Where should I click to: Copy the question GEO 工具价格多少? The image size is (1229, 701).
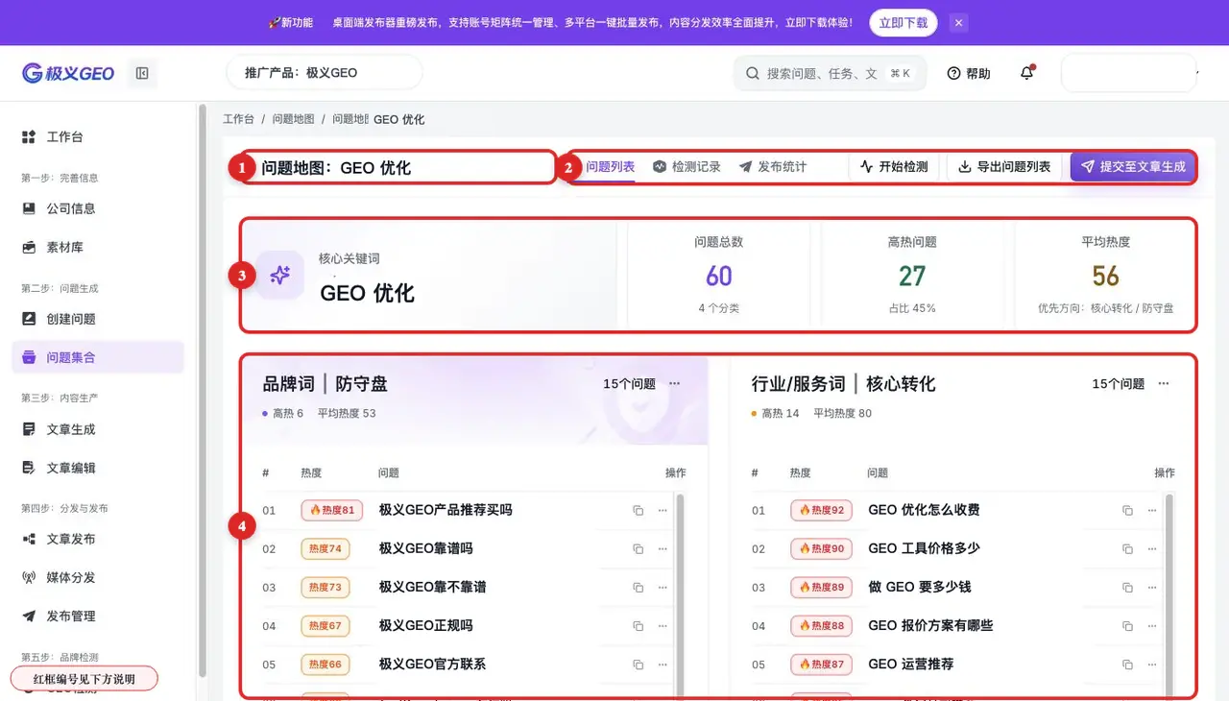point(1127,548)
